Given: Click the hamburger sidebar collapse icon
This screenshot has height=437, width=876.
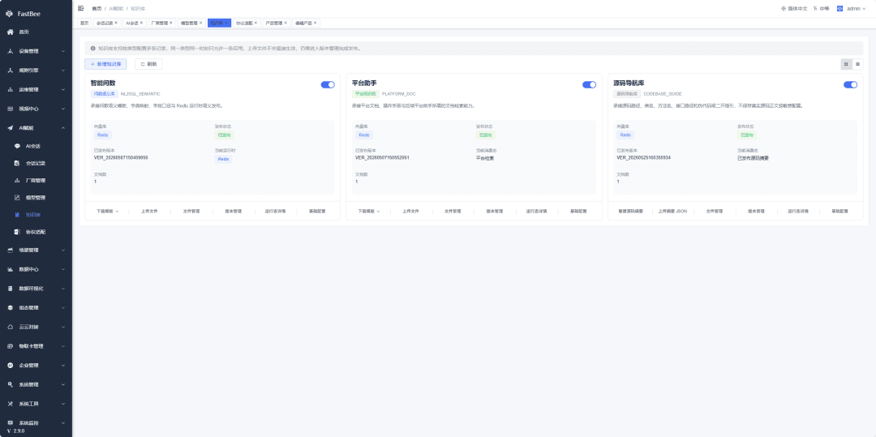Looking at the screenshot, I should (81, 8).
